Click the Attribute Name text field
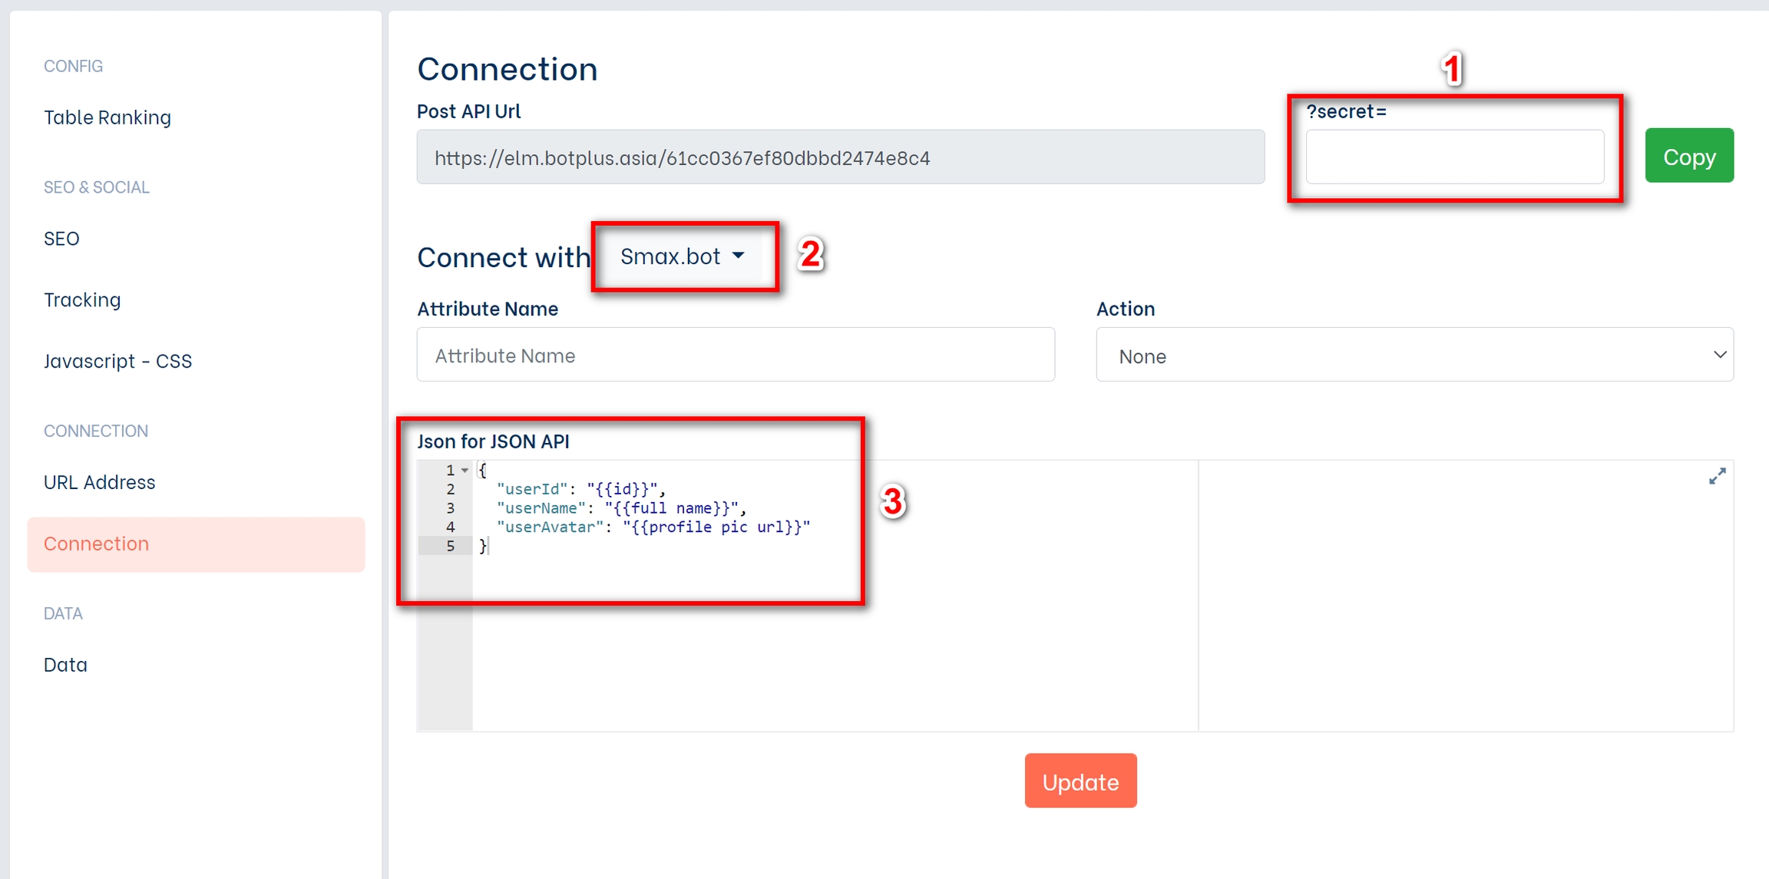This screenshot has height=879, width=1769. (x=735, y=355)
